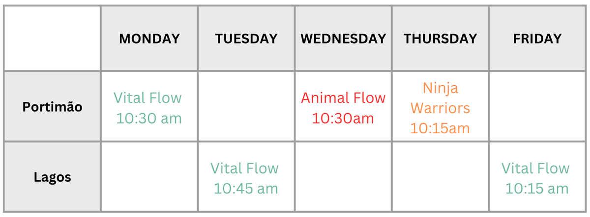This screenshot has width=590, height=217.
Task: Select the empty Portimão Friday cell
Action: (537, 107)
